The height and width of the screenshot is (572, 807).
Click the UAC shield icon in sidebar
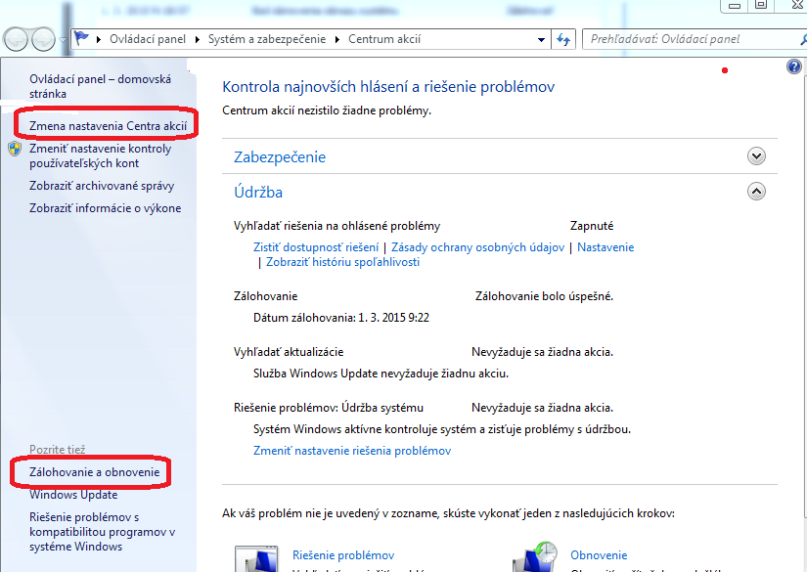[15, 150]
